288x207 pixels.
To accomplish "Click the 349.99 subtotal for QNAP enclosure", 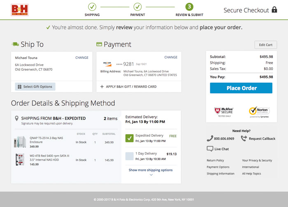I will coord(109,142).
